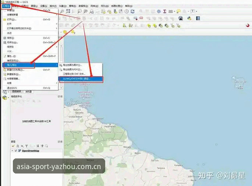
Task: Choose export map as image entry
Action: point(80,65)
